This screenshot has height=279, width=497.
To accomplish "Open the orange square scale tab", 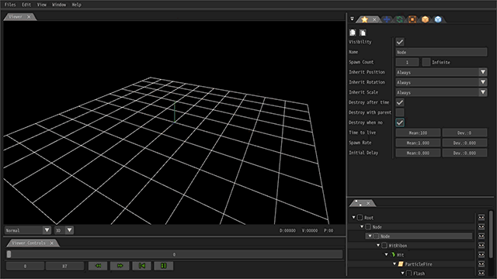I will [x=412, y=19].
